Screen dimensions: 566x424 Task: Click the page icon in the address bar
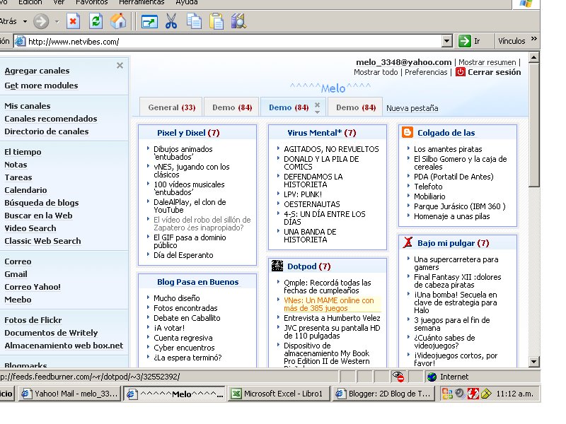[21, 42]
